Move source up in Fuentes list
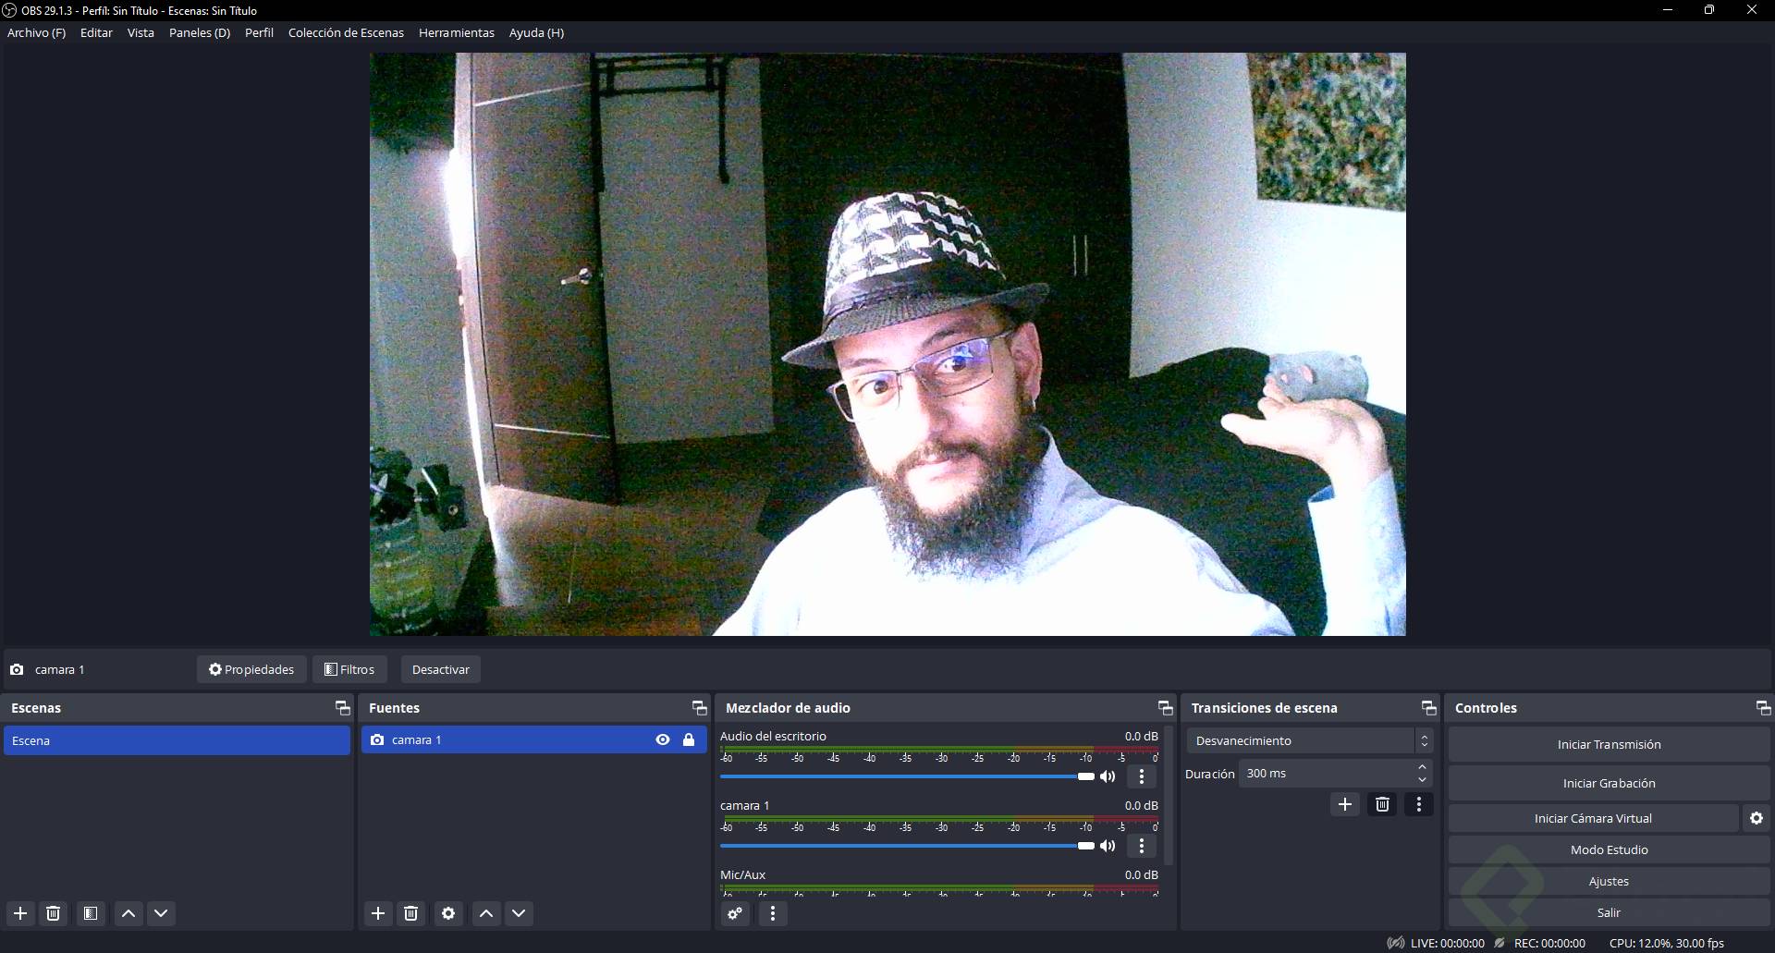The width and height of the screenshot is (1775, 953). tap(486, 913)
